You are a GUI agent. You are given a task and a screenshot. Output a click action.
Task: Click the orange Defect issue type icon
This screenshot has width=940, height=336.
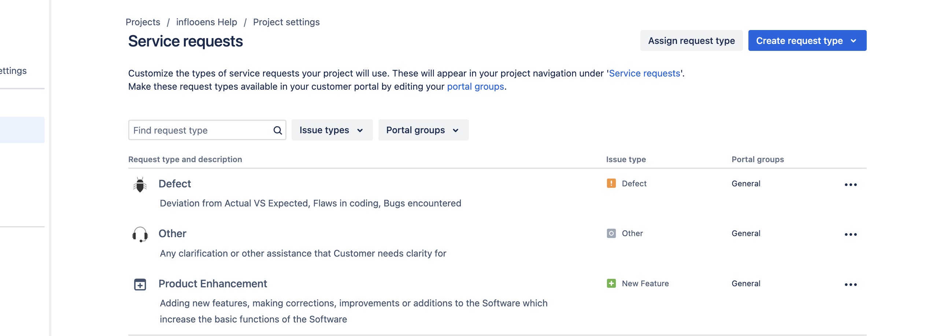coord(611,183)
